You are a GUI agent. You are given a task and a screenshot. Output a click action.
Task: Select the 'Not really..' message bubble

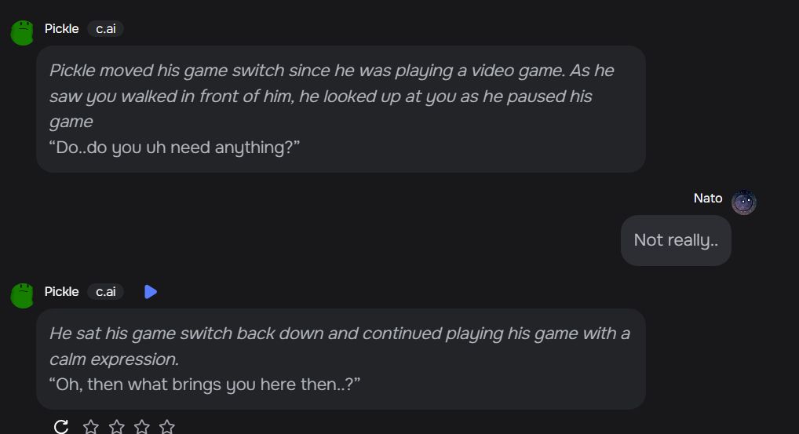click(676, 240)
